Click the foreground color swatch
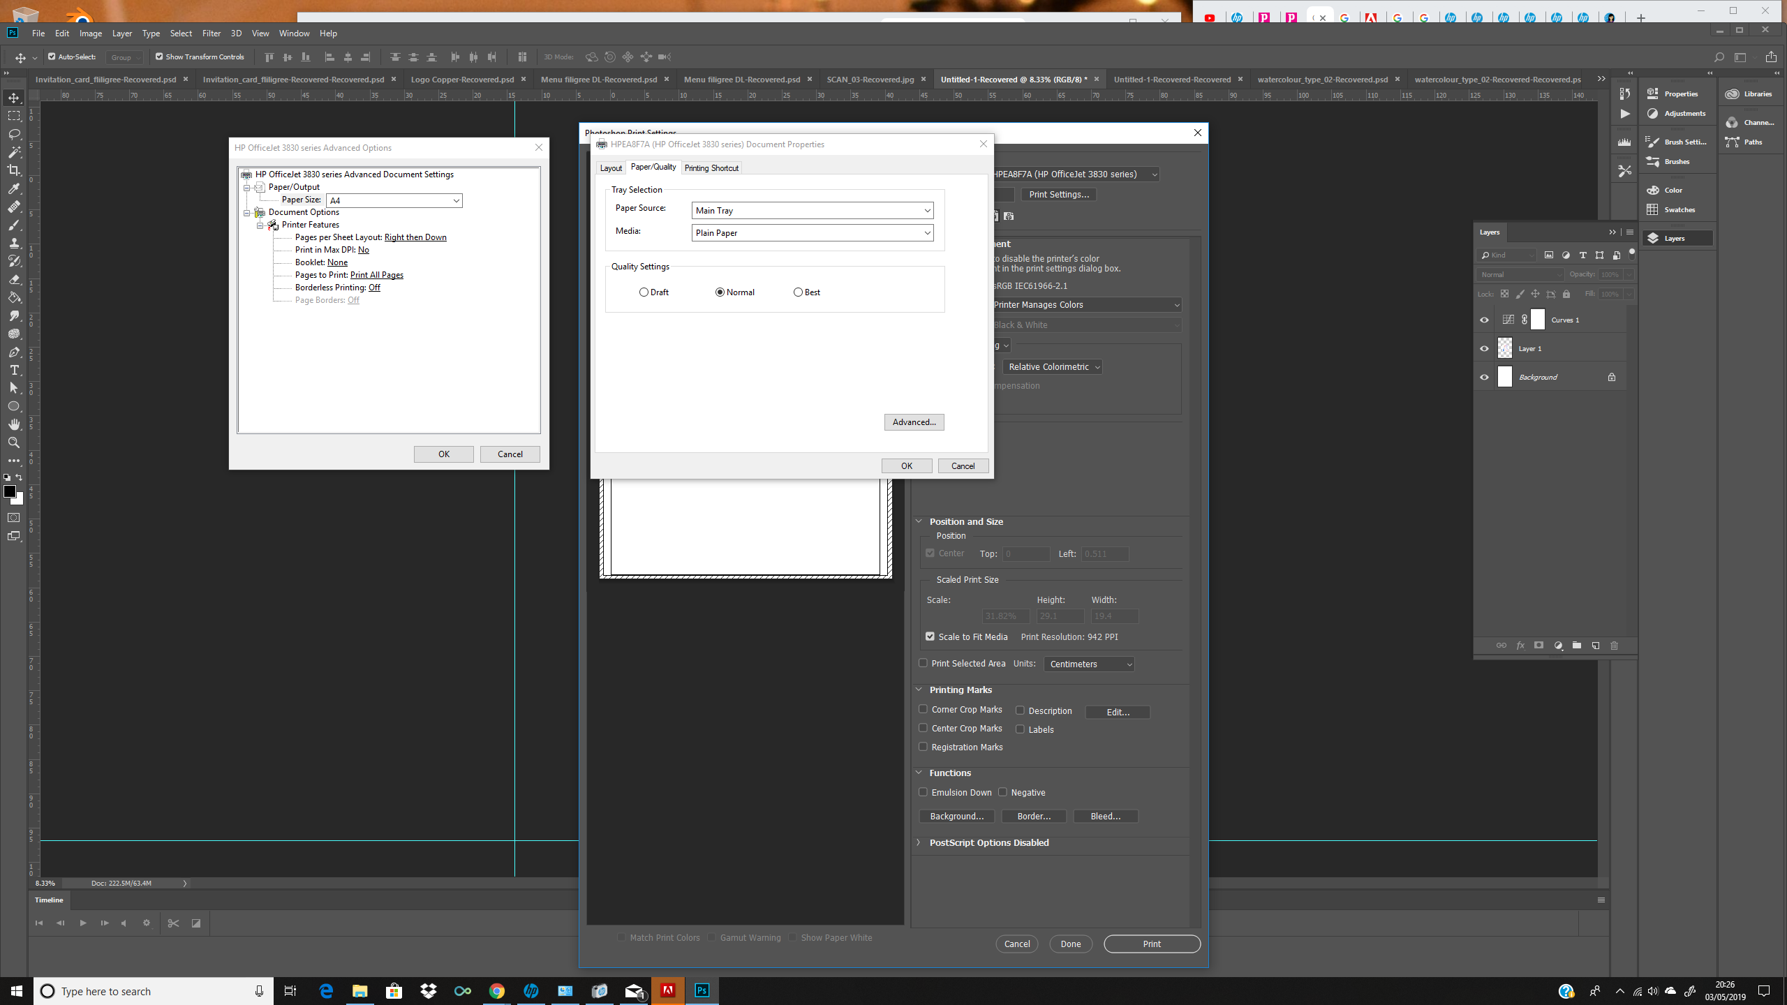The height and width of the screenshot is (1005, 1787). click(10, 492)
